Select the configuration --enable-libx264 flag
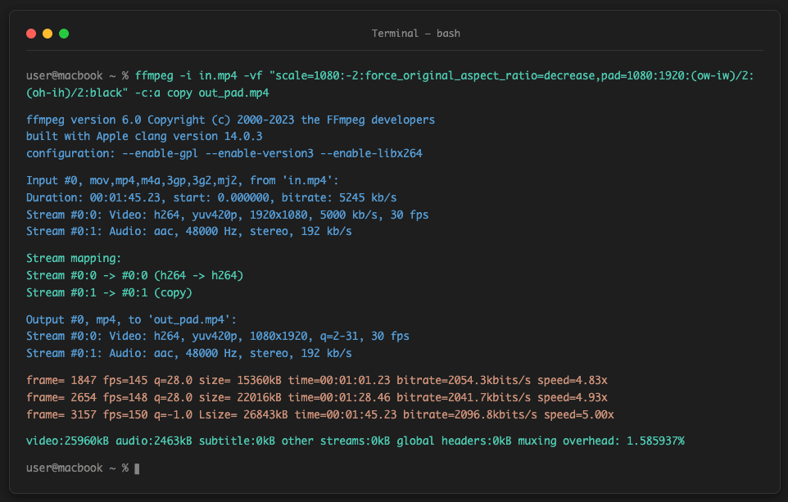Viewport: 788px width, 502px height. click(372, 153)
